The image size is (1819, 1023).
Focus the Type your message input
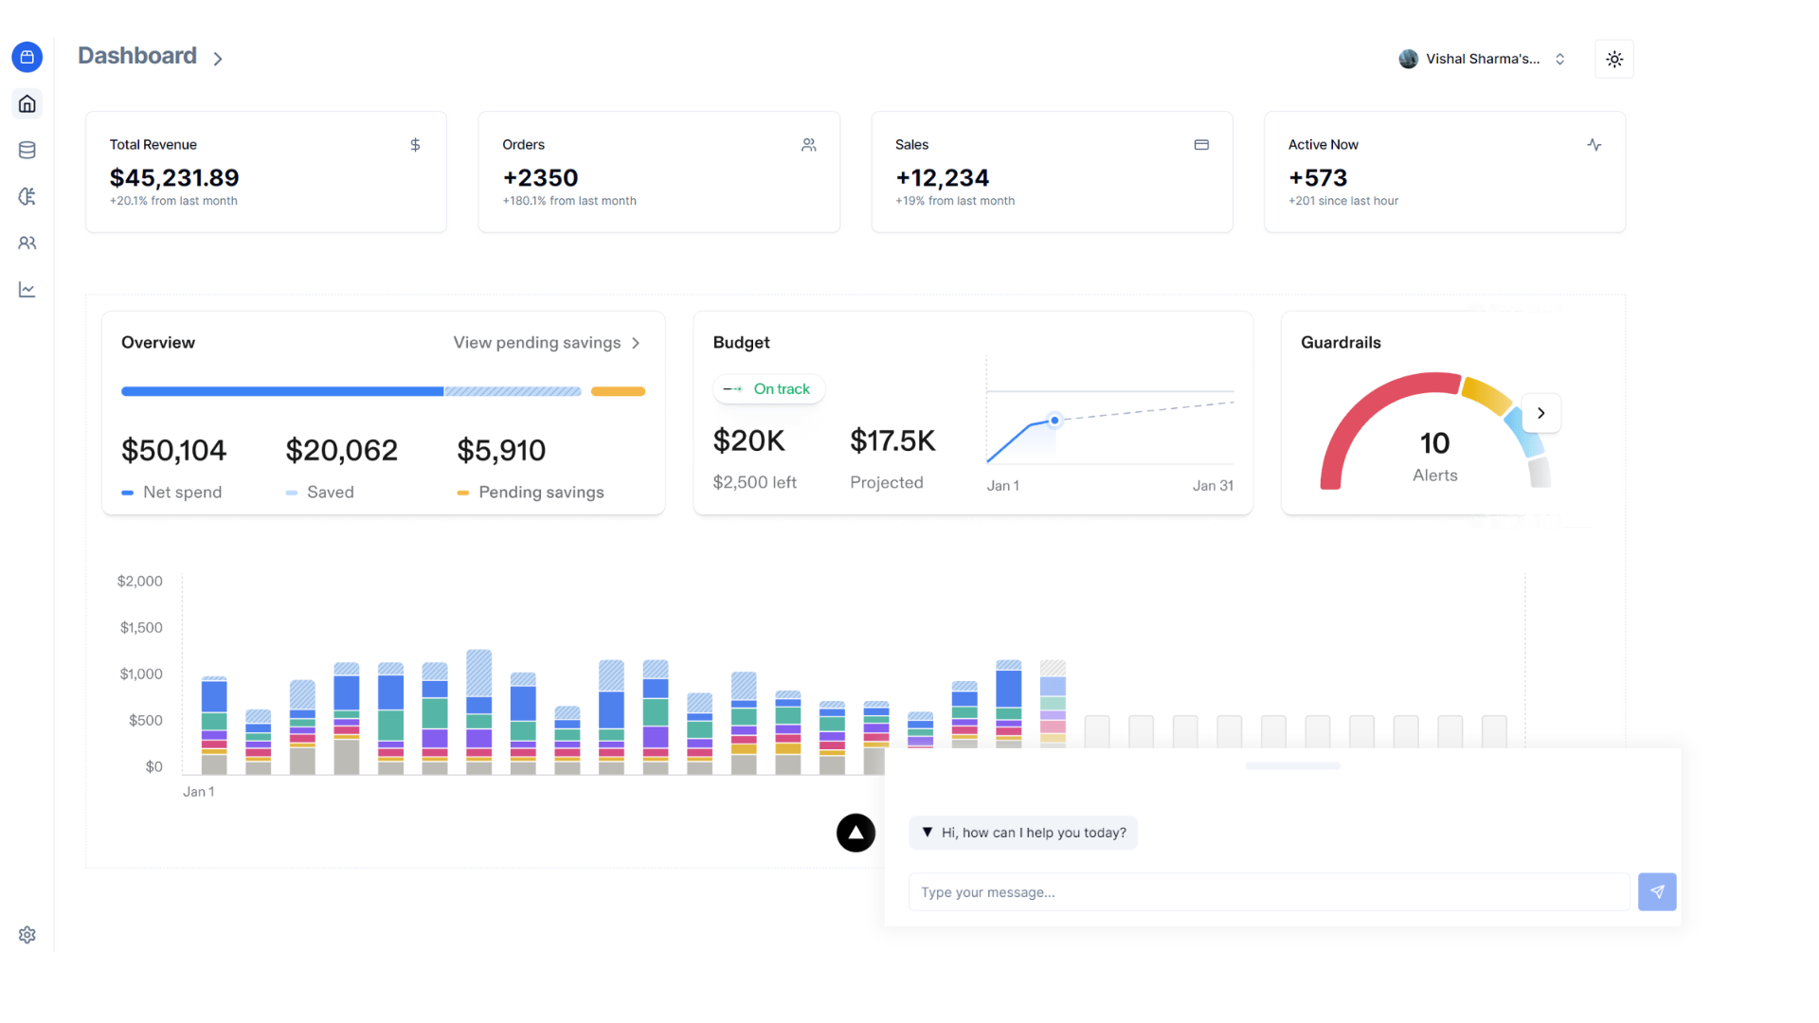1270,892
